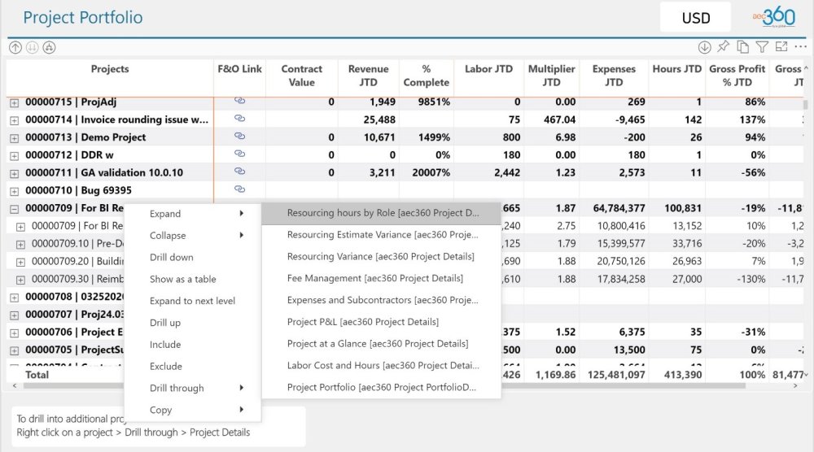Screen dimensions: 814x452
Task: Open the Copy submenu
Action: [x=192, y=410]
